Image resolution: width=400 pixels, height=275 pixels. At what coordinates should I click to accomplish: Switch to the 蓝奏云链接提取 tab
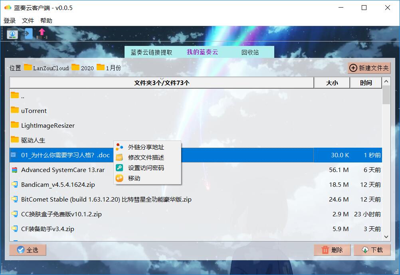click(151, 52)
